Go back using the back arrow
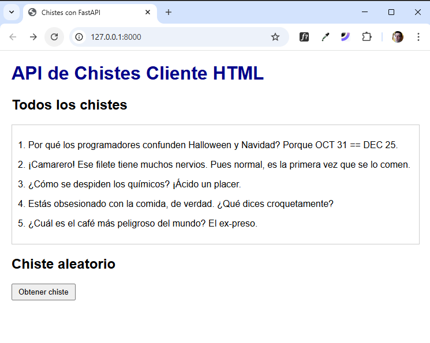The height and width of the screenshot is (343, 430). (13, 37)
